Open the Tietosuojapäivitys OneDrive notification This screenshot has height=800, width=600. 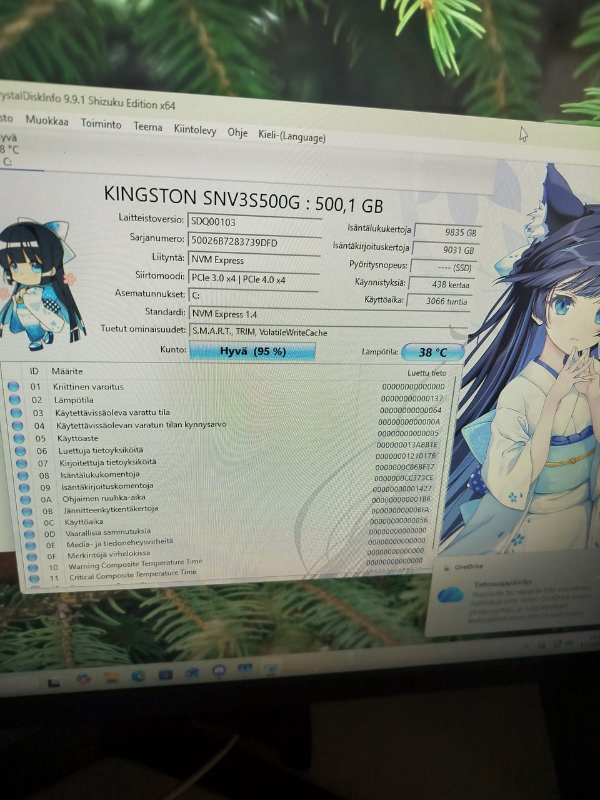[x=512, y=599]
